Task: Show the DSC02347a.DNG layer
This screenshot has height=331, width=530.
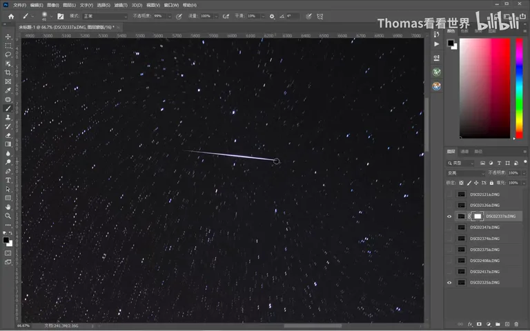Action: (x=449, y=228)
